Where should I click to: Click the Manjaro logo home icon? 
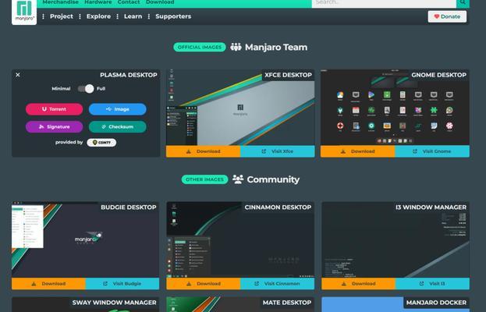coord(24,12)
